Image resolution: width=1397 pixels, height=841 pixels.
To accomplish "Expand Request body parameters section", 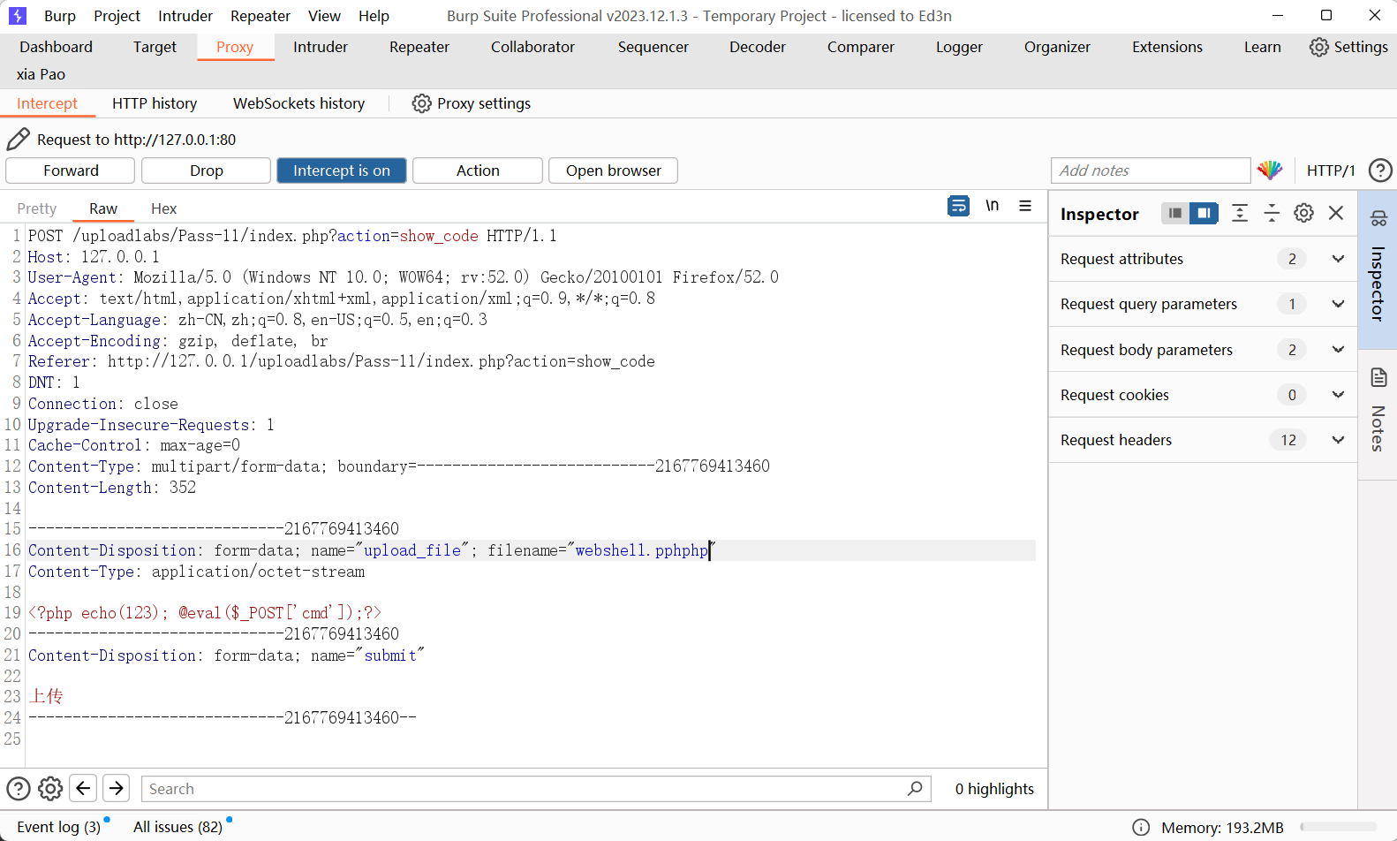I will click(1338, 350).
